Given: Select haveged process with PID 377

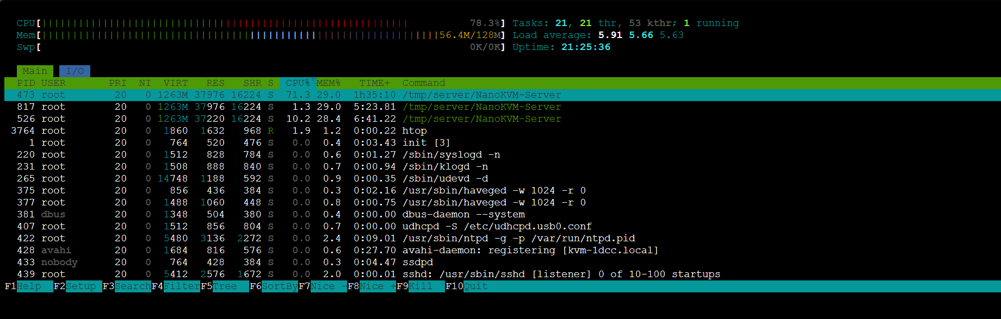Looking at the screenshot, I should pyautogui.click(x=503, y=203).
